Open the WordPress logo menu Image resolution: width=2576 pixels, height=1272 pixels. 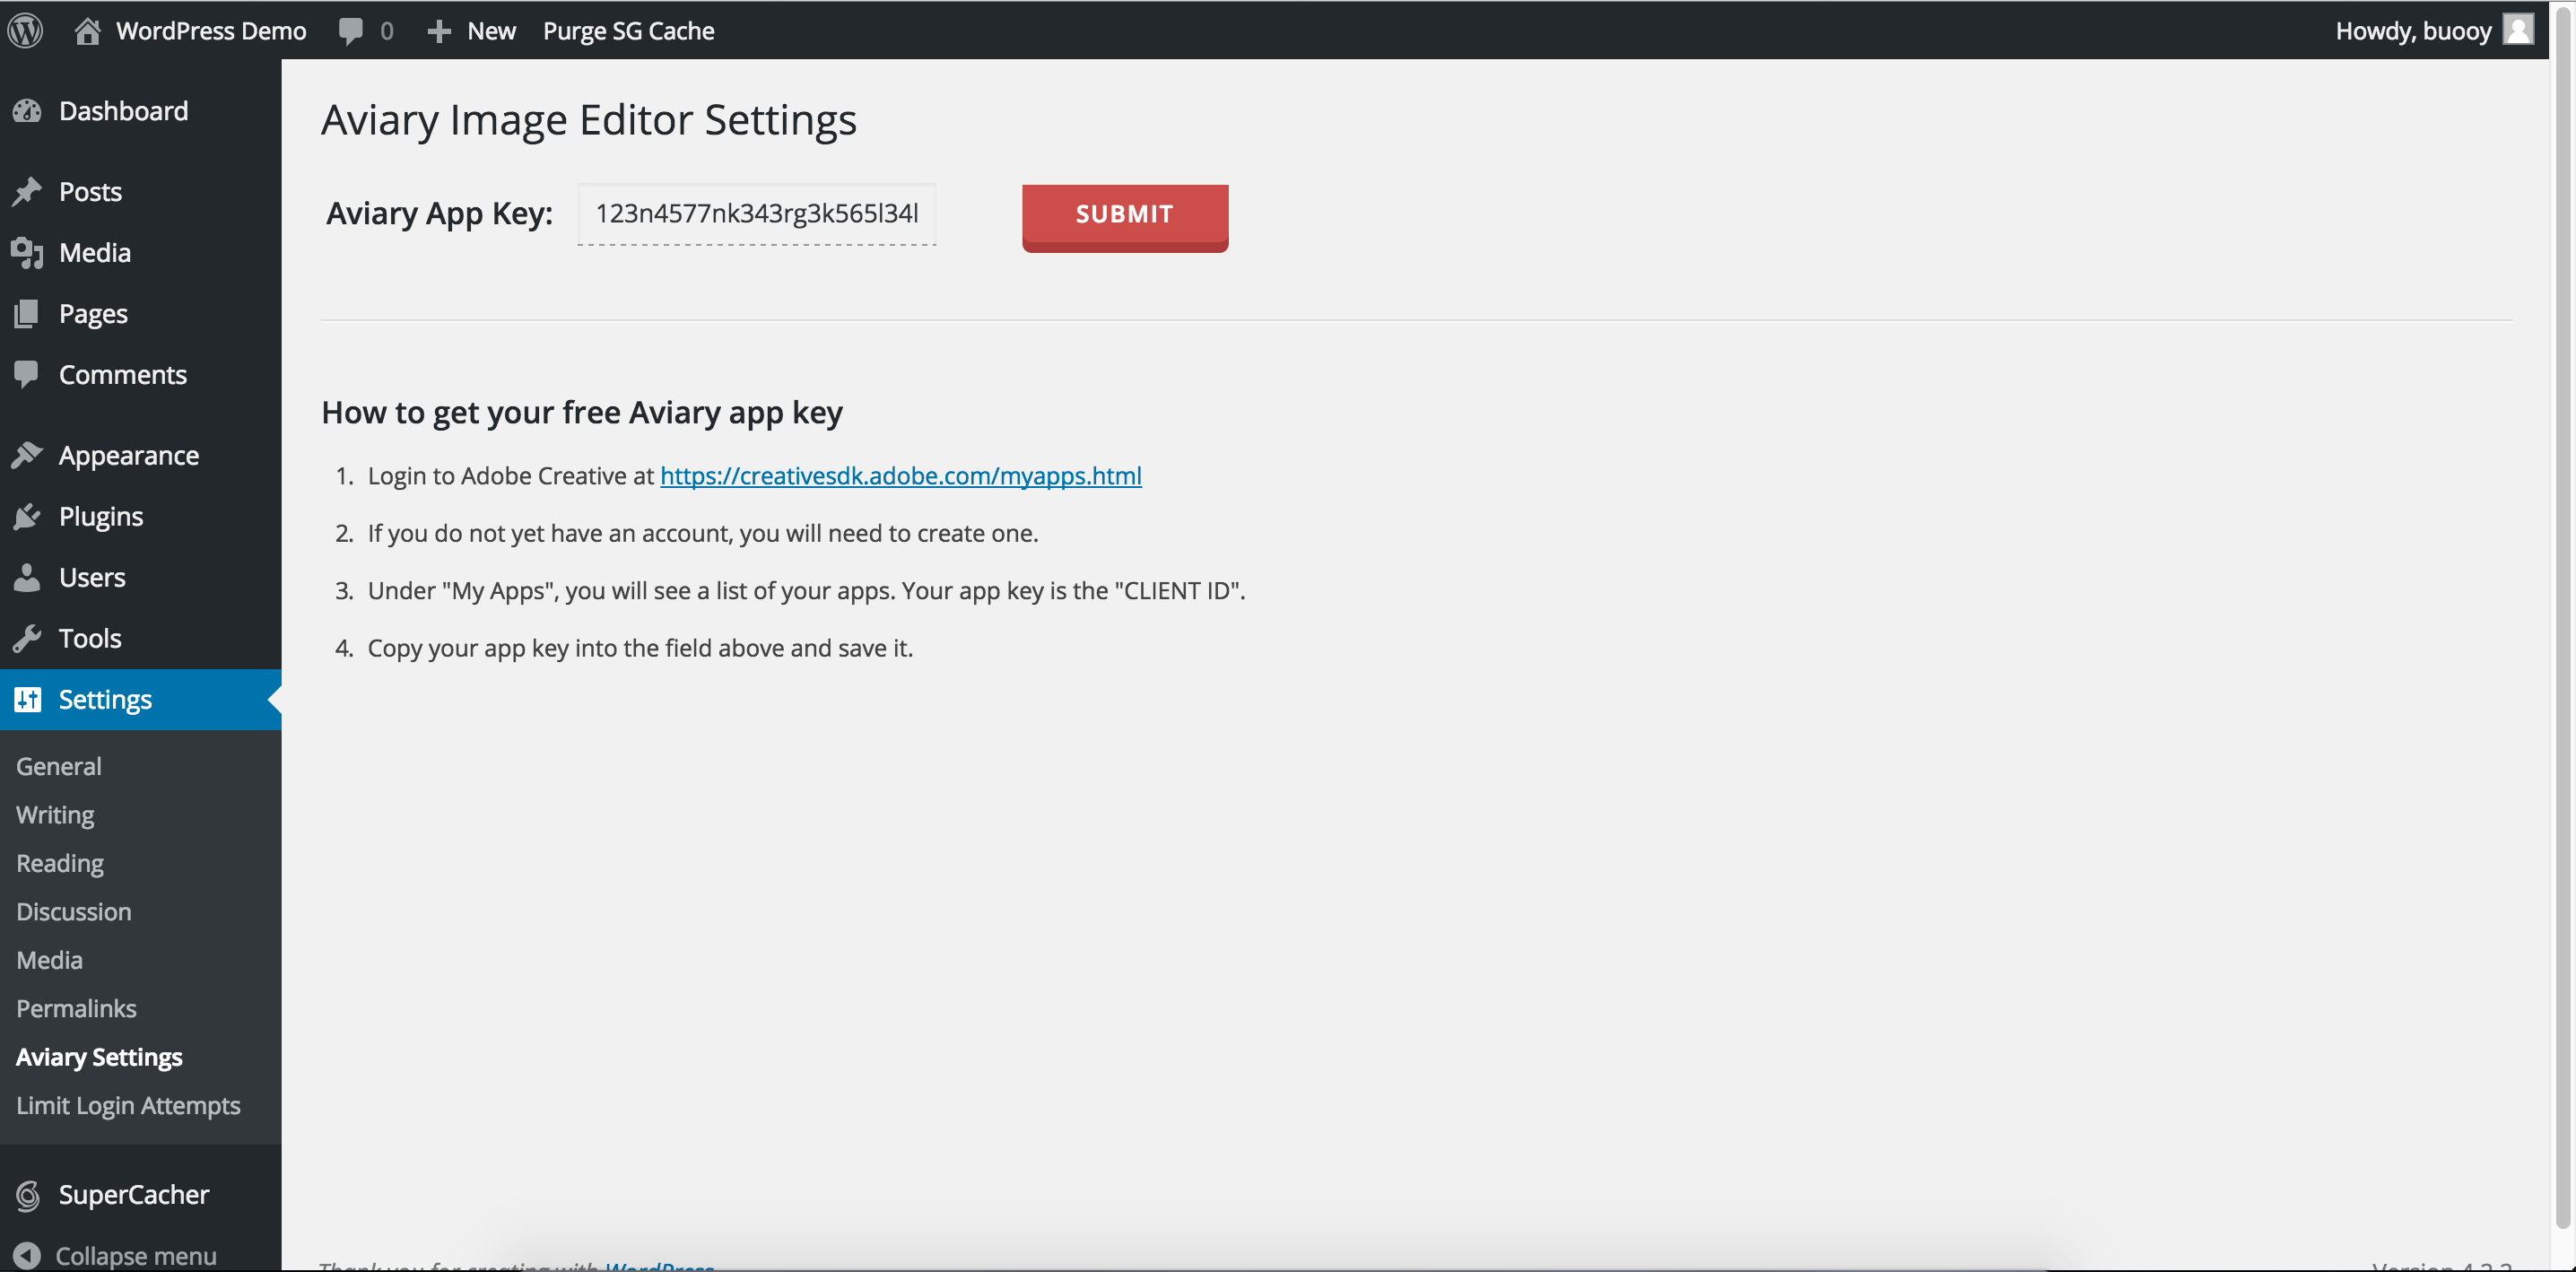(25, 30)
